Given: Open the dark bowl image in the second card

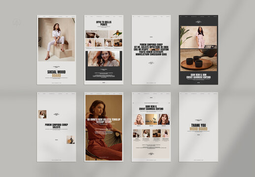Looking at the screenshot, I should (x=97, y=34).
